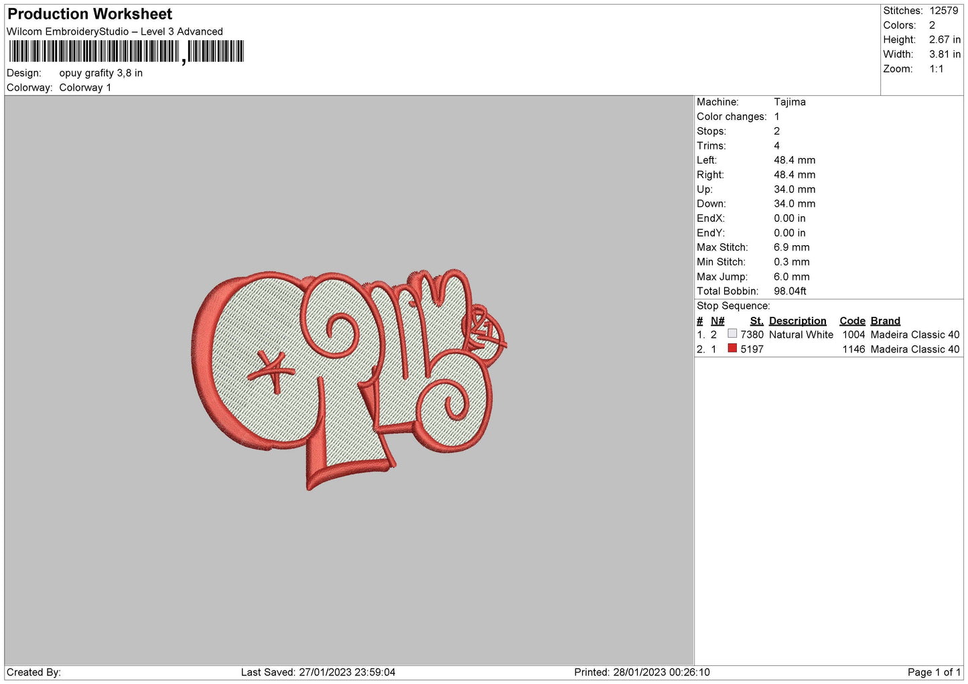Screen dimensions: 968x684
Task: Click the Zoom value '1:1'
Action: pyautogui.click(x=936, y=69)
